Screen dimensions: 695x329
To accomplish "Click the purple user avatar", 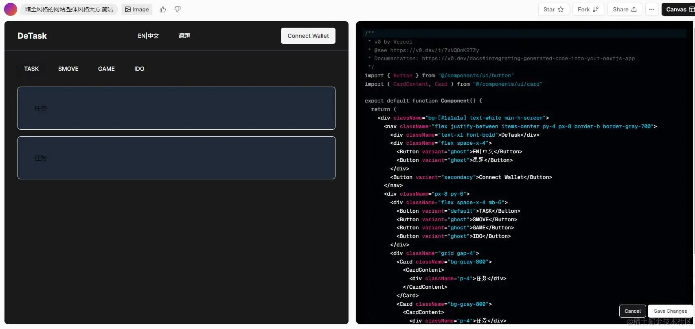I will (11, 9).
